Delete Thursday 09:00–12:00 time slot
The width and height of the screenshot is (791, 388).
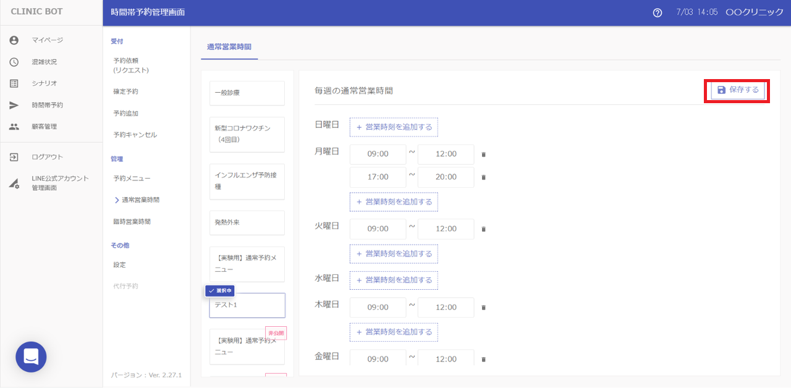tap(483, 308)
